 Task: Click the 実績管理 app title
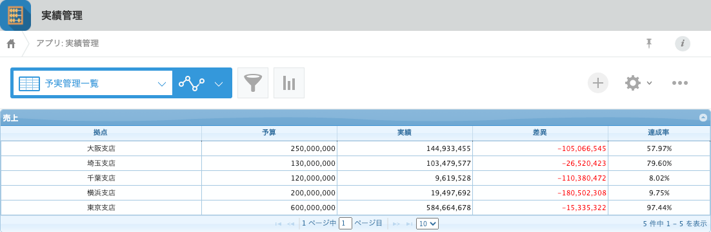tap(62, 15)
